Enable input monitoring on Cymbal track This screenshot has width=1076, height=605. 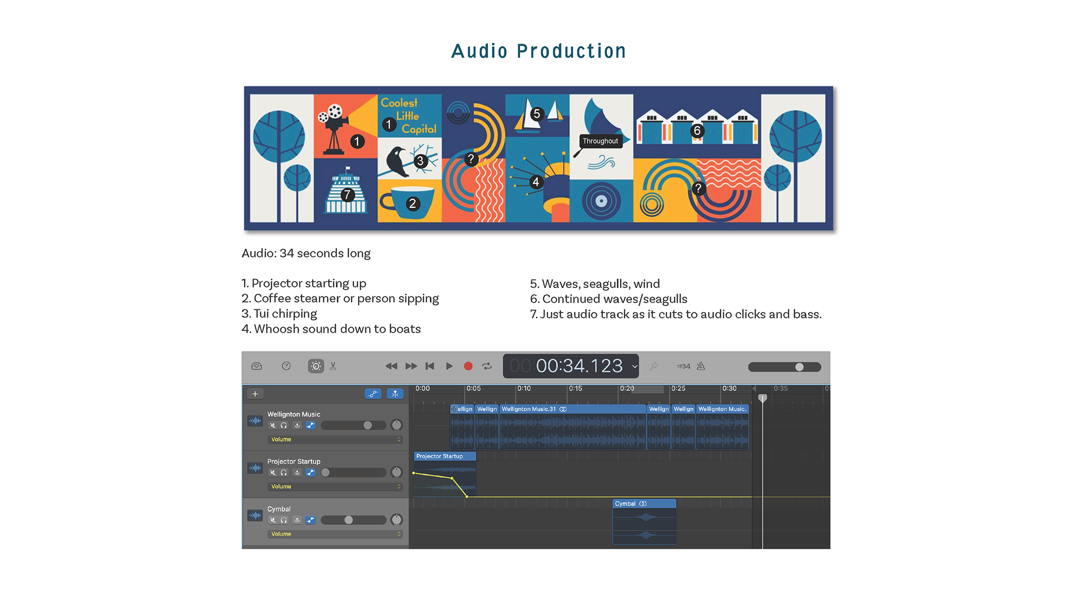[x=297, y=520]
